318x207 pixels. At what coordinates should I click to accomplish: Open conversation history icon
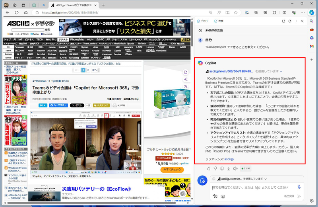tap(200, 30)
